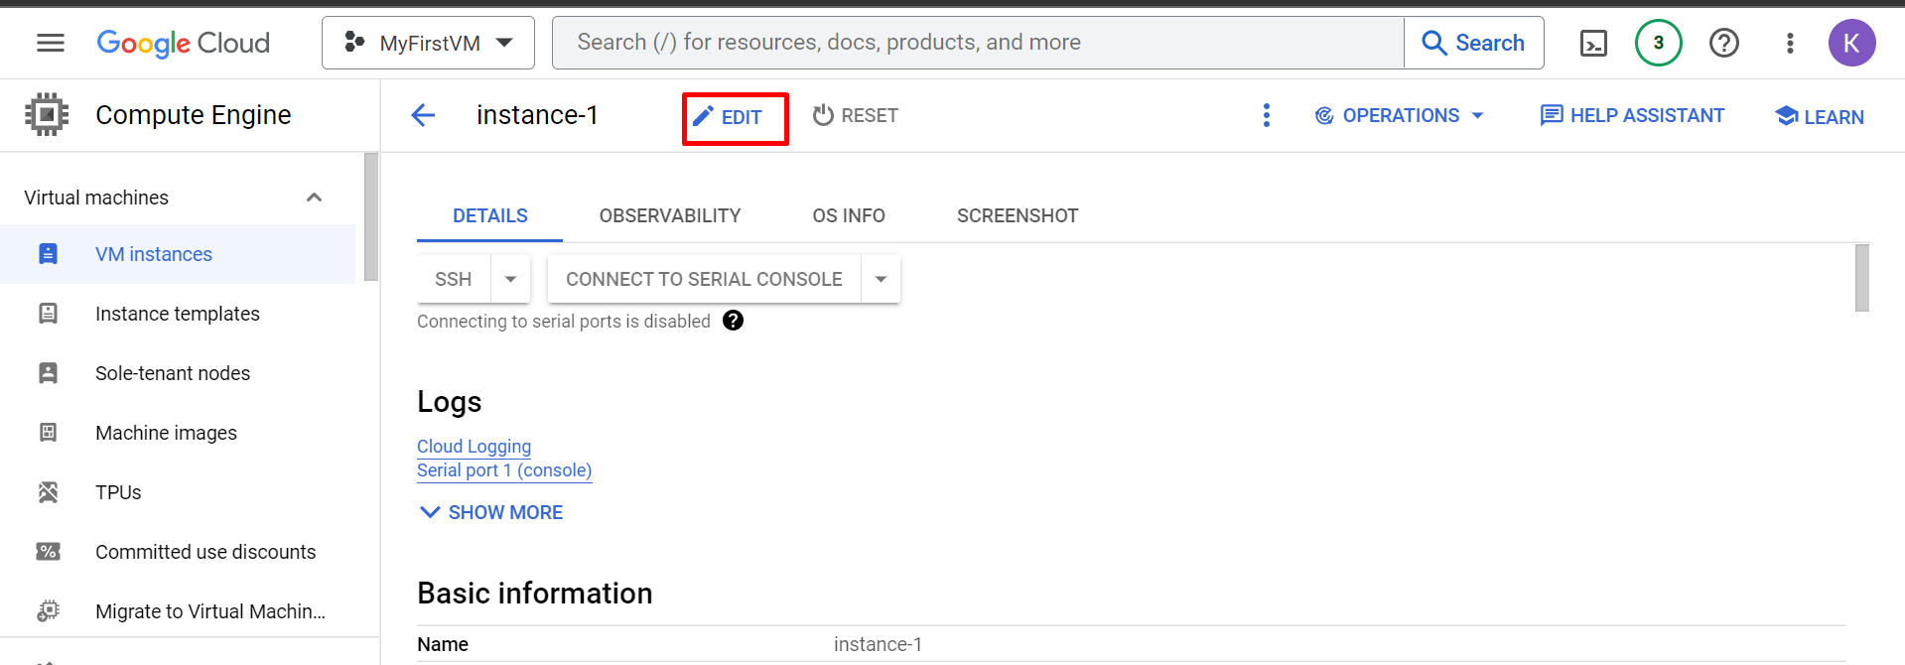Activate Cloud Shell terminal icon
This screenshot has width=1905, height=665.
point(1593,43)
